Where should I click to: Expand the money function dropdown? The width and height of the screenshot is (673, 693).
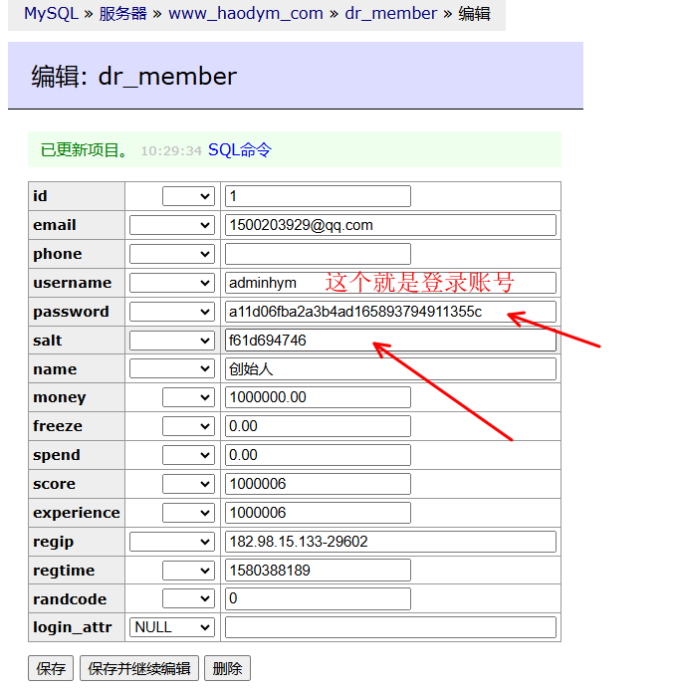pos(188,397)
